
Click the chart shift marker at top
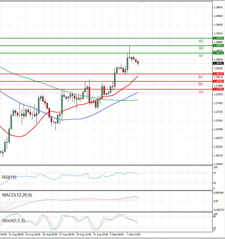click(x=142, y=2)
